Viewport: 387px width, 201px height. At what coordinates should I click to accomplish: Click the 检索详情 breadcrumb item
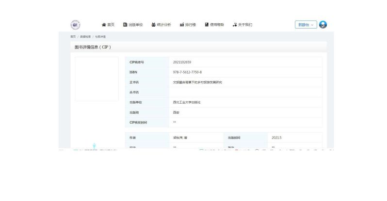tap(100, 36)
